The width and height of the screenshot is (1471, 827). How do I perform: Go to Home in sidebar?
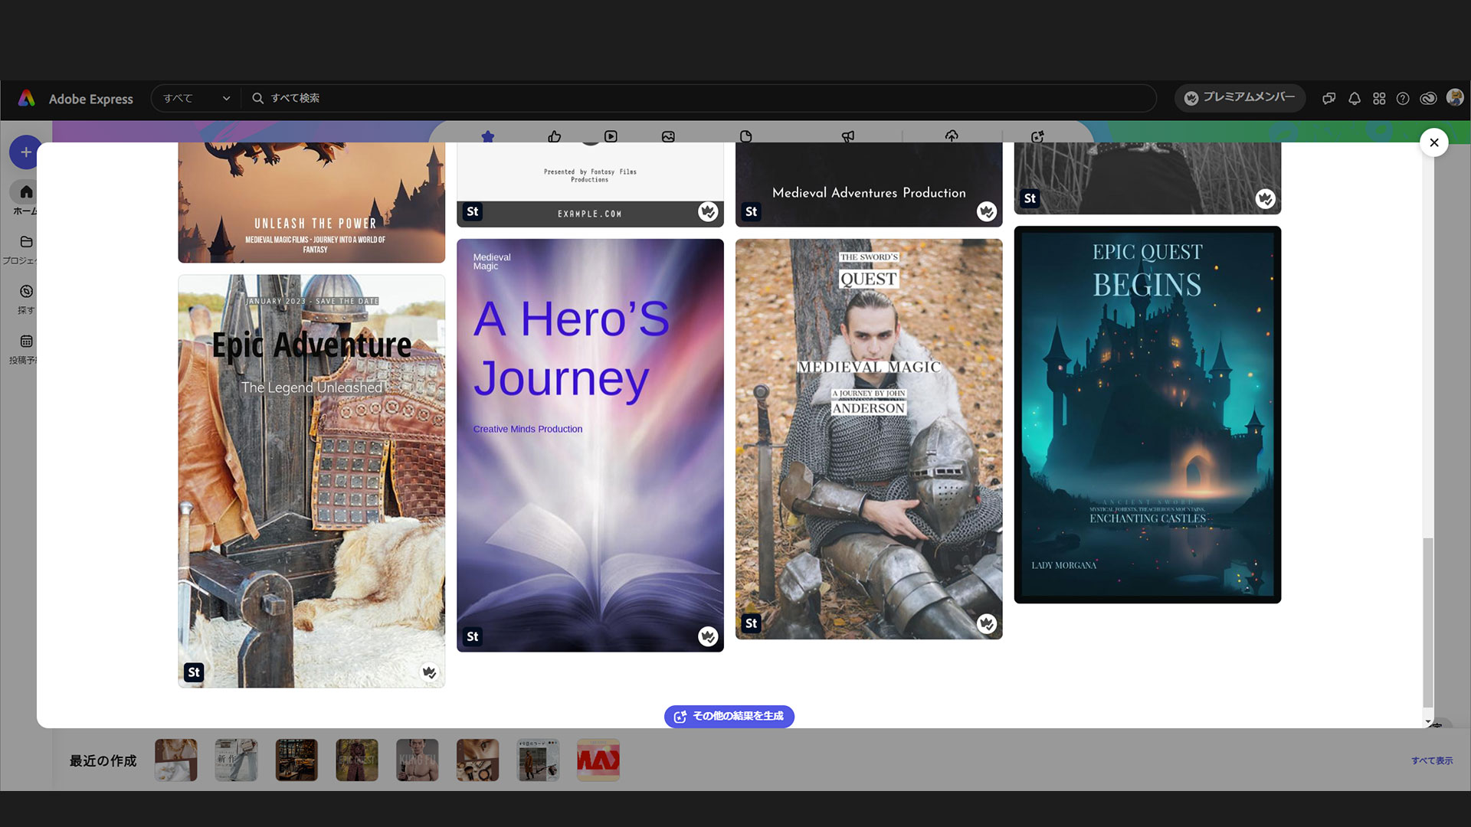coord(26,192)
